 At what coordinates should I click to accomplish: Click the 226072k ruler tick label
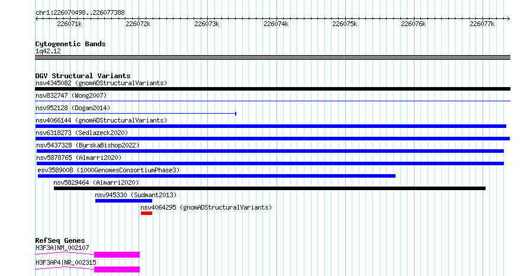(x=138, y=24)
